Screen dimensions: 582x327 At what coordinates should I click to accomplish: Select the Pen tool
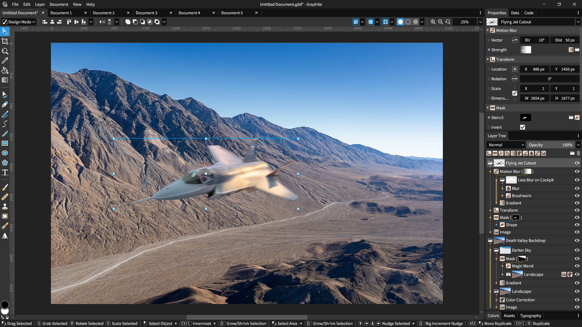tap(5, 105)
